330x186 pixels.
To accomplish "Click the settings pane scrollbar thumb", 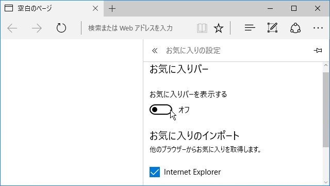I will pyautogui.click(x=326, y=110).
